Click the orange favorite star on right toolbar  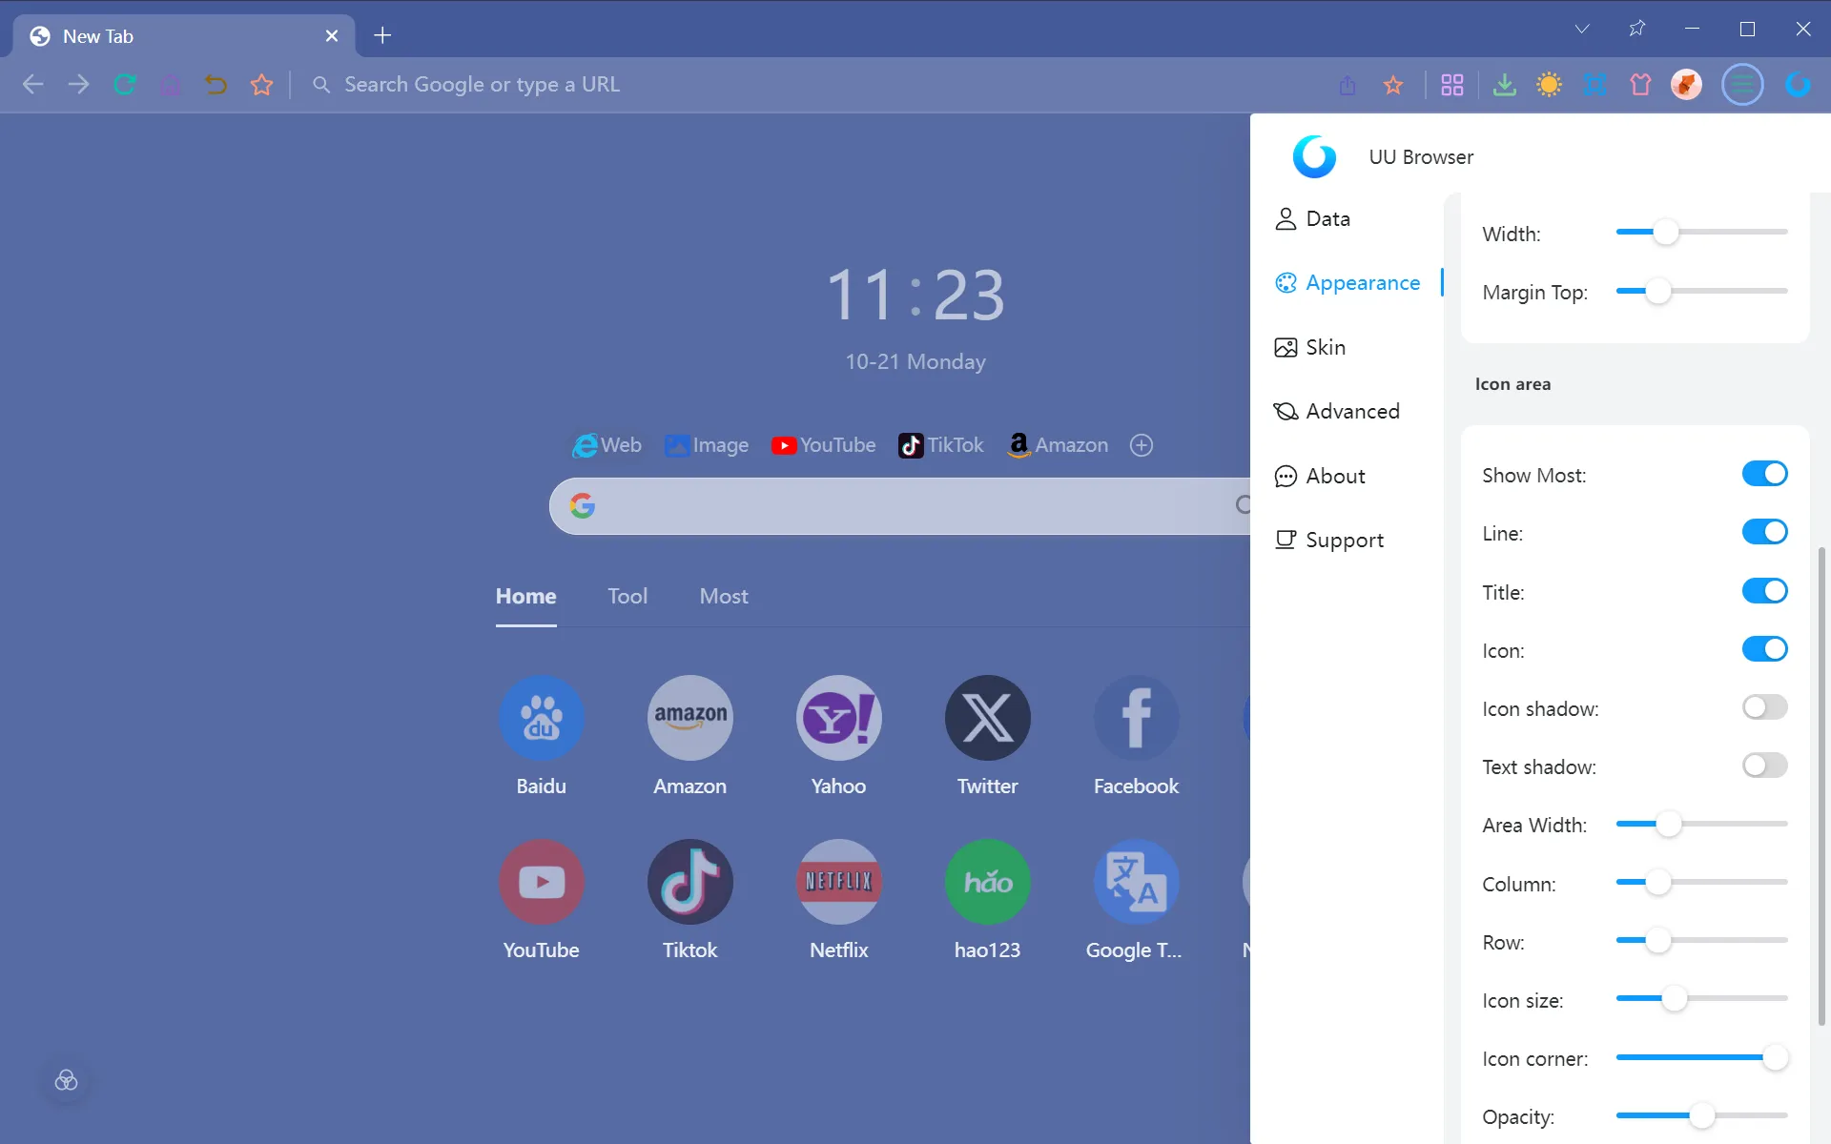(x=1393, y=85)
